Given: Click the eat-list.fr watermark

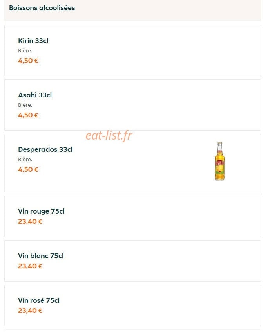Looking at the screenshot, I should (109, 135).
